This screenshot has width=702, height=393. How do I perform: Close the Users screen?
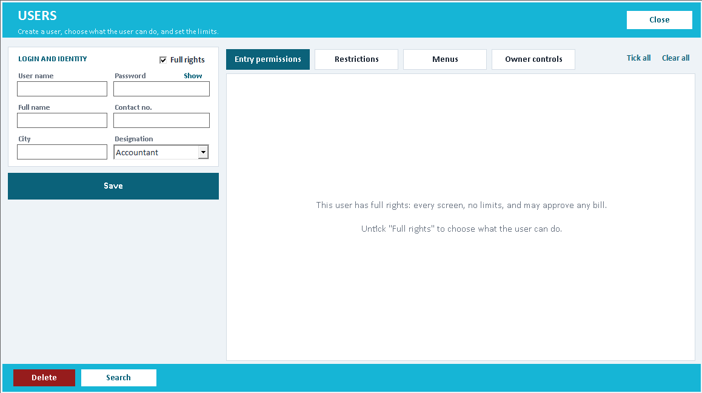click(660, 20)
